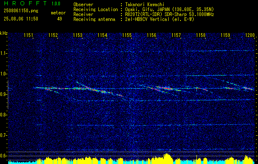This screenshot has width=258, height=164.
Task: Click the Receiving antenna label
Action: point(94,19)
